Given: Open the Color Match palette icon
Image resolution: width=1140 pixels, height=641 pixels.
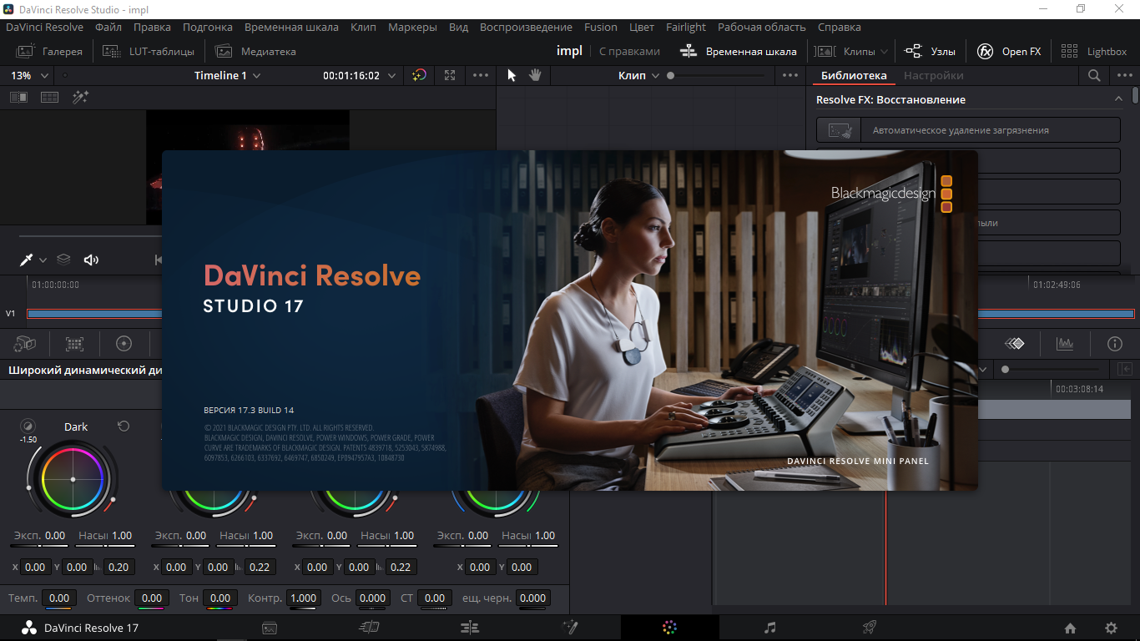Looking at the screenshot, I should click(75, 343).
